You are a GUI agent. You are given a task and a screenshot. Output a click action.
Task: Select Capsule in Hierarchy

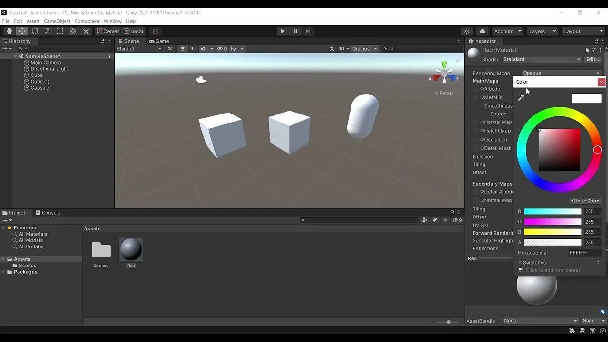[40, 88]
